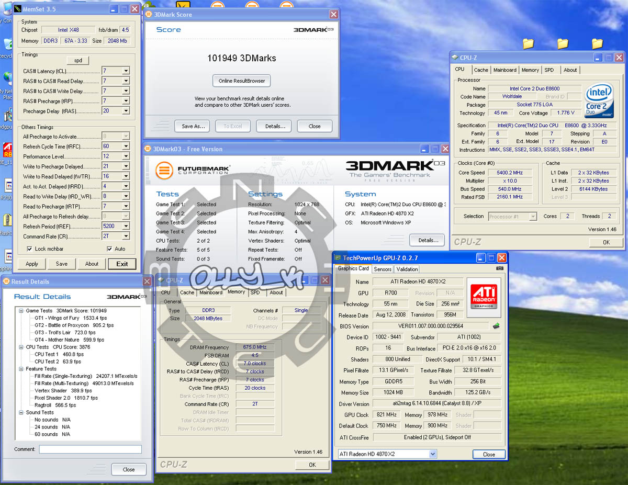The width and height of the screenshot is (628, 485).
Task: Click the Futuremark Corporation logo
Action: (x=193, y=171)
